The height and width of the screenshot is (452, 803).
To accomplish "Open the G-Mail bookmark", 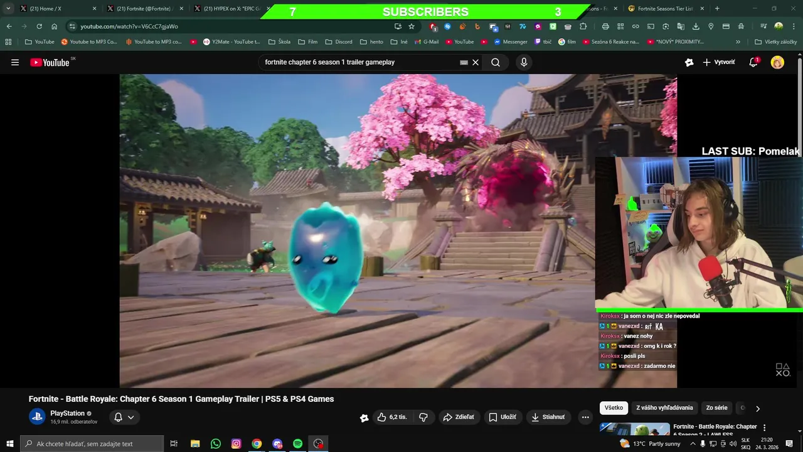I will (x=427, y=42).
